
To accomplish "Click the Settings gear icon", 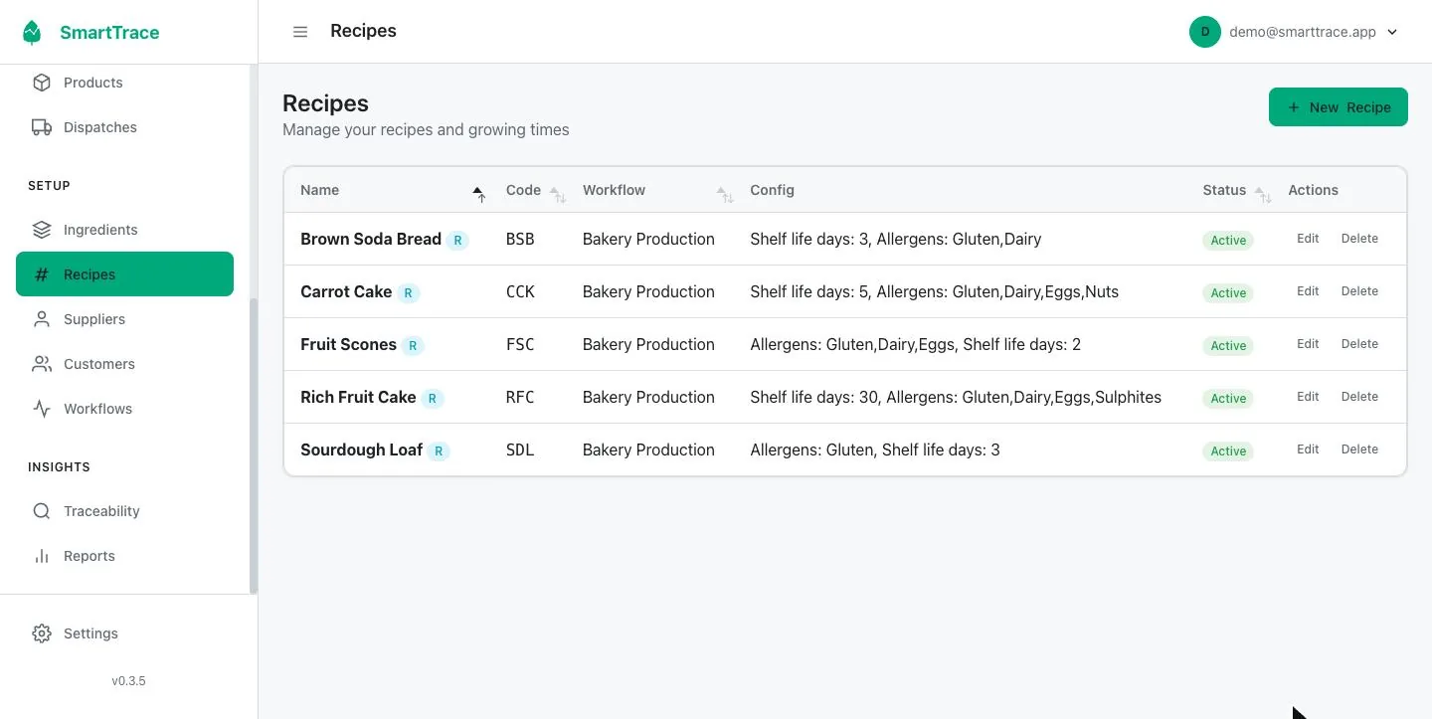I will 42,633.
